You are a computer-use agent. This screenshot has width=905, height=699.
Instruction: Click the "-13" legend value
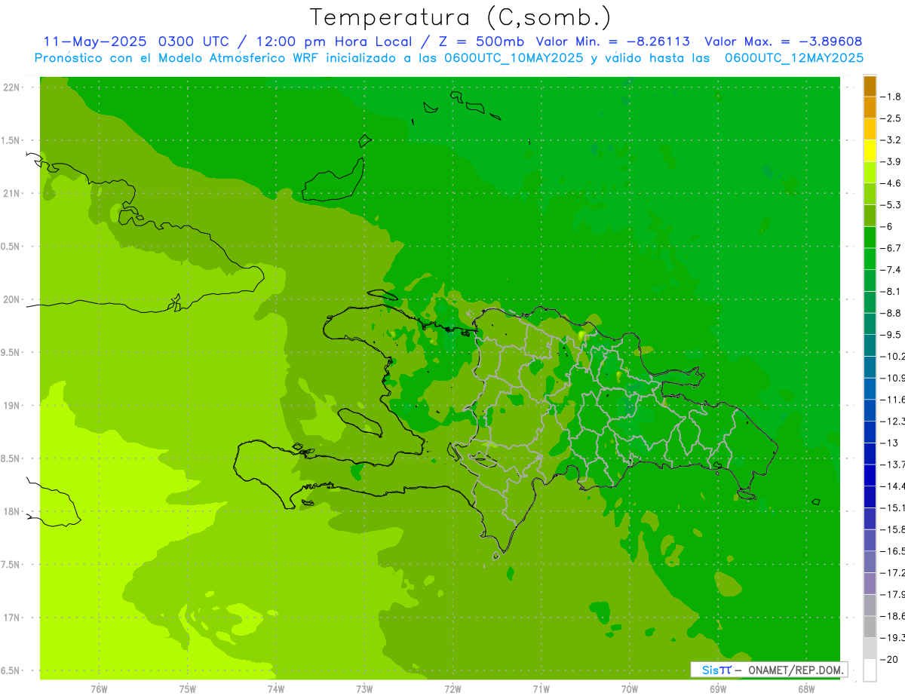[x=888, y=443]
